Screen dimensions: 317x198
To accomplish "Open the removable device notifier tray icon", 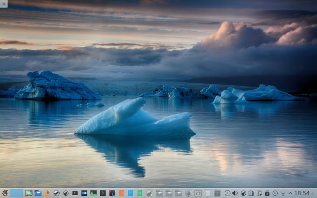I will [x=267, y=193].
